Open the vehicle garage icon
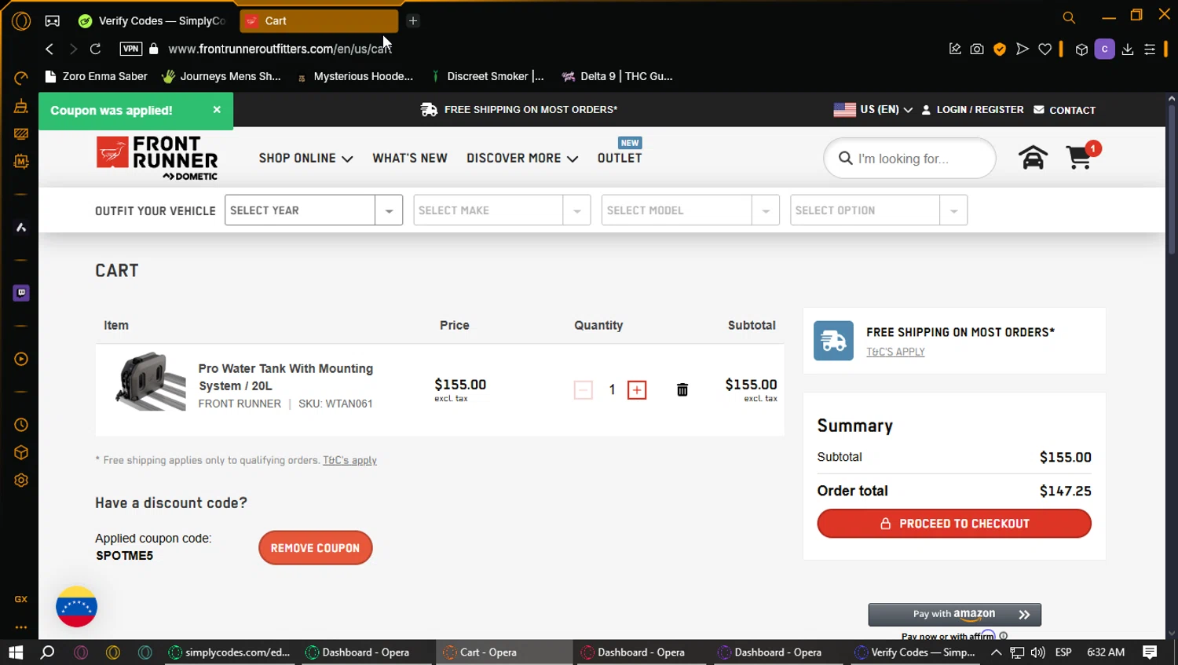 tap(1033, 158)
